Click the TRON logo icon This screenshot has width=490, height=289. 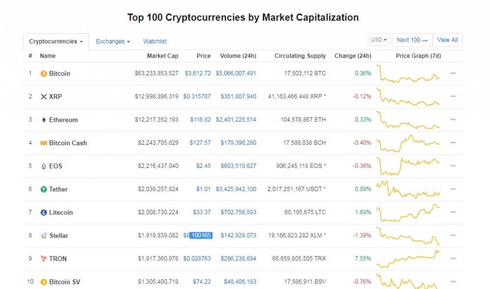point(44,259)
